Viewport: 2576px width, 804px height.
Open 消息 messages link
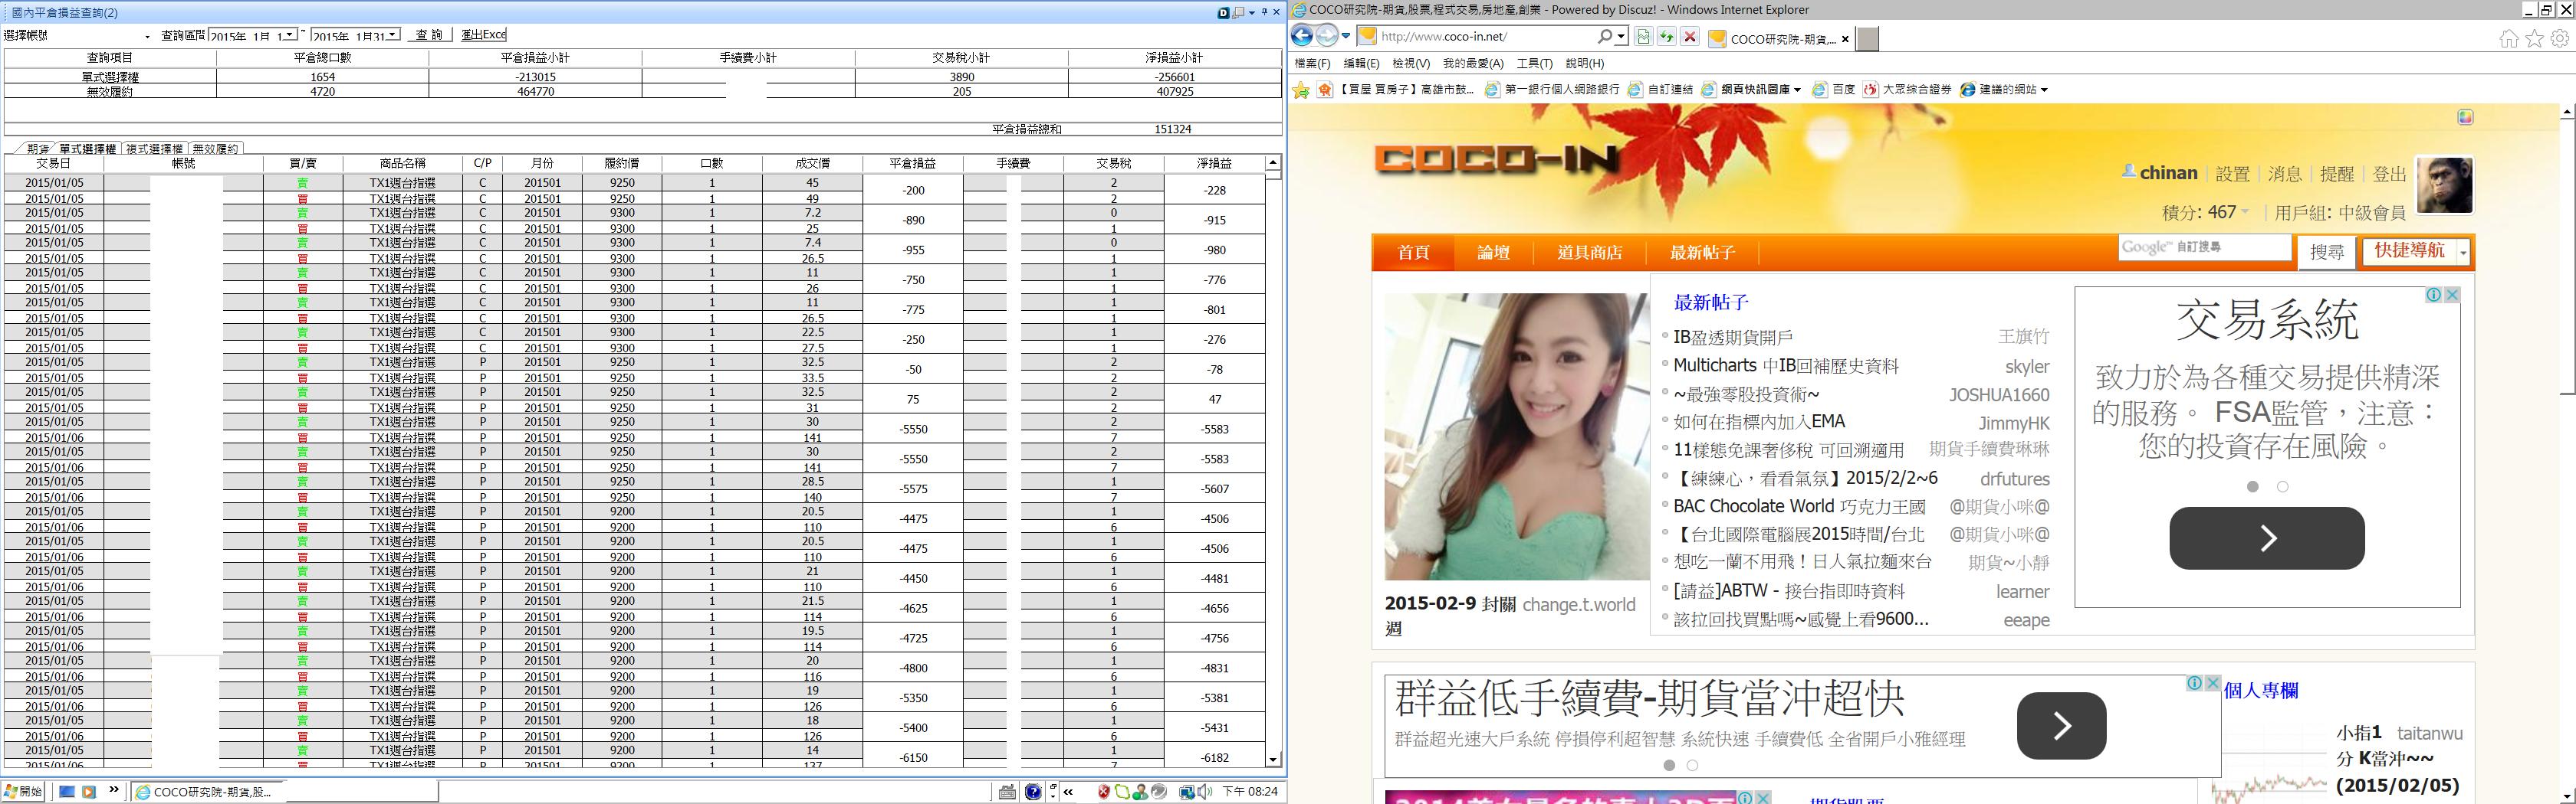(x=2284, y=174)
